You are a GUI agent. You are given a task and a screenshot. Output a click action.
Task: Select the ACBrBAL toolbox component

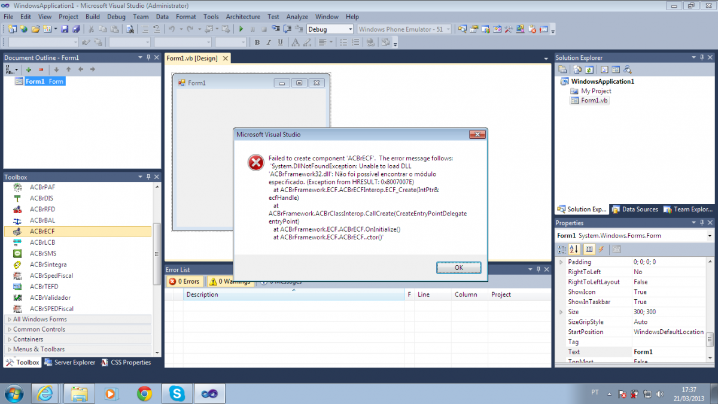78,220
